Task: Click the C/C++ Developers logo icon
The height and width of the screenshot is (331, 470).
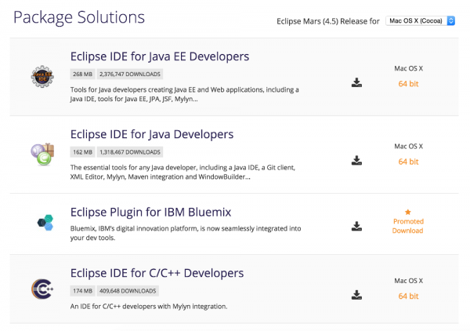Action: (x=42, y=289)
